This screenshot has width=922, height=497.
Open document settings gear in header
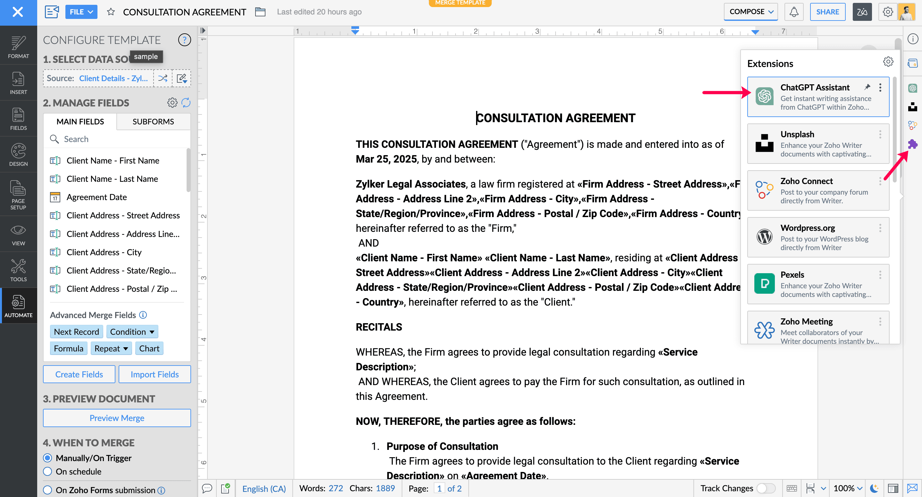pyautogui.click(x=888, y=12)
